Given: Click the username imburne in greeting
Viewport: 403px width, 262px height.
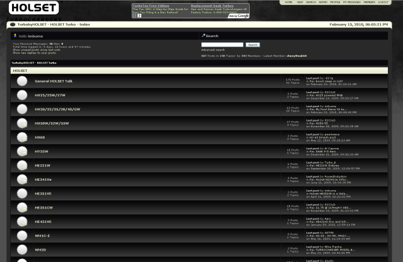Looking at the screenshot, I should (35, 36).
